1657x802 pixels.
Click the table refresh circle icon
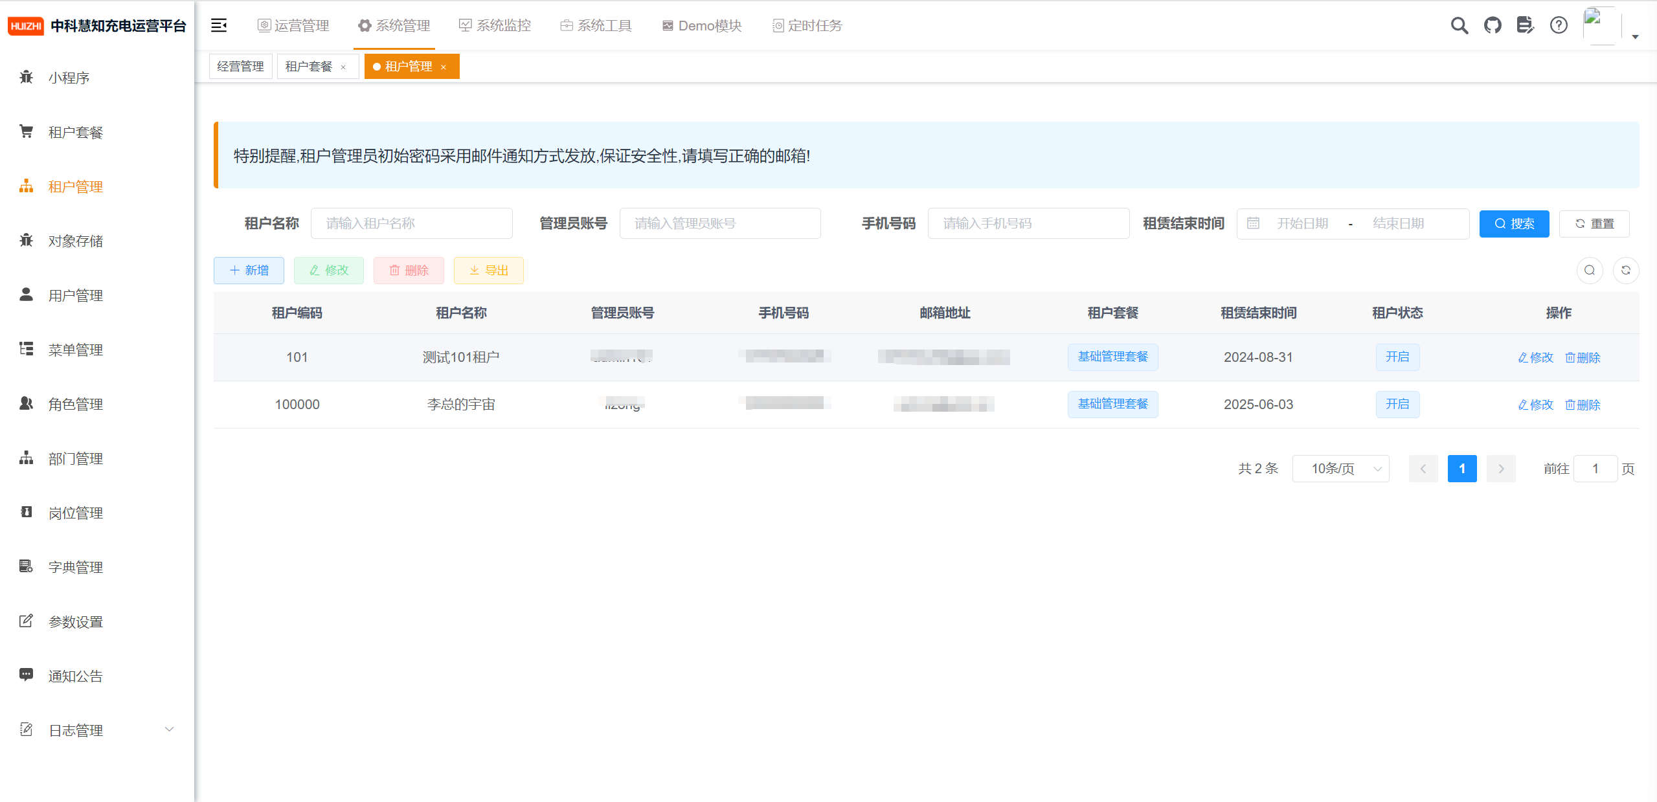coord(1626,271)
